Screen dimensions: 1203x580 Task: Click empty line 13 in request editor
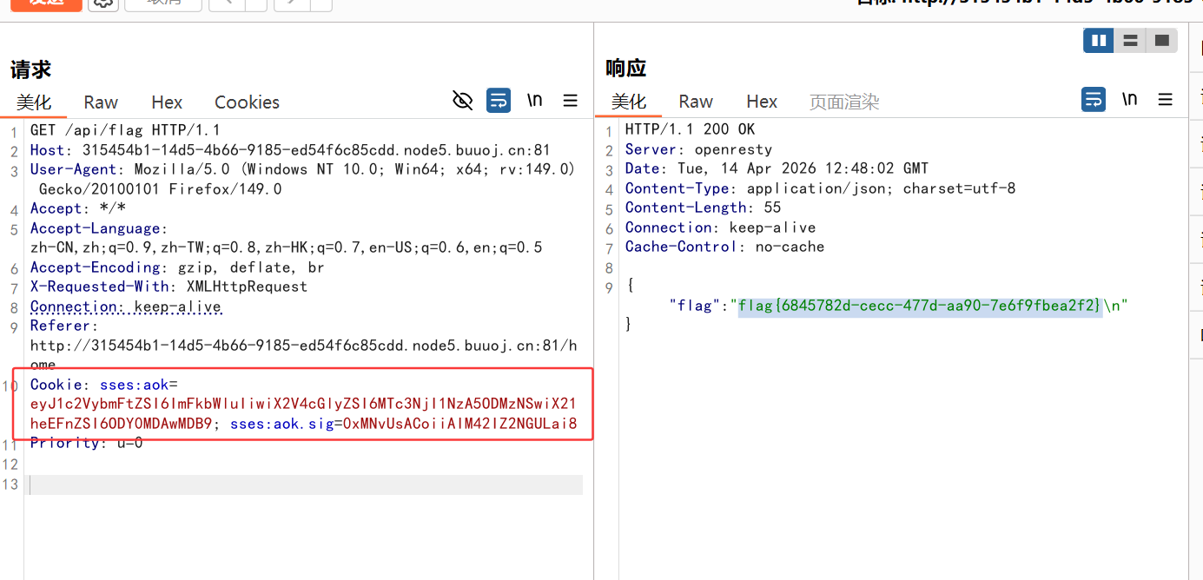click(x=304, y=484)
